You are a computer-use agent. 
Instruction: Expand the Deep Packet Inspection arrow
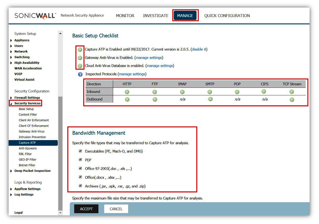11,171
